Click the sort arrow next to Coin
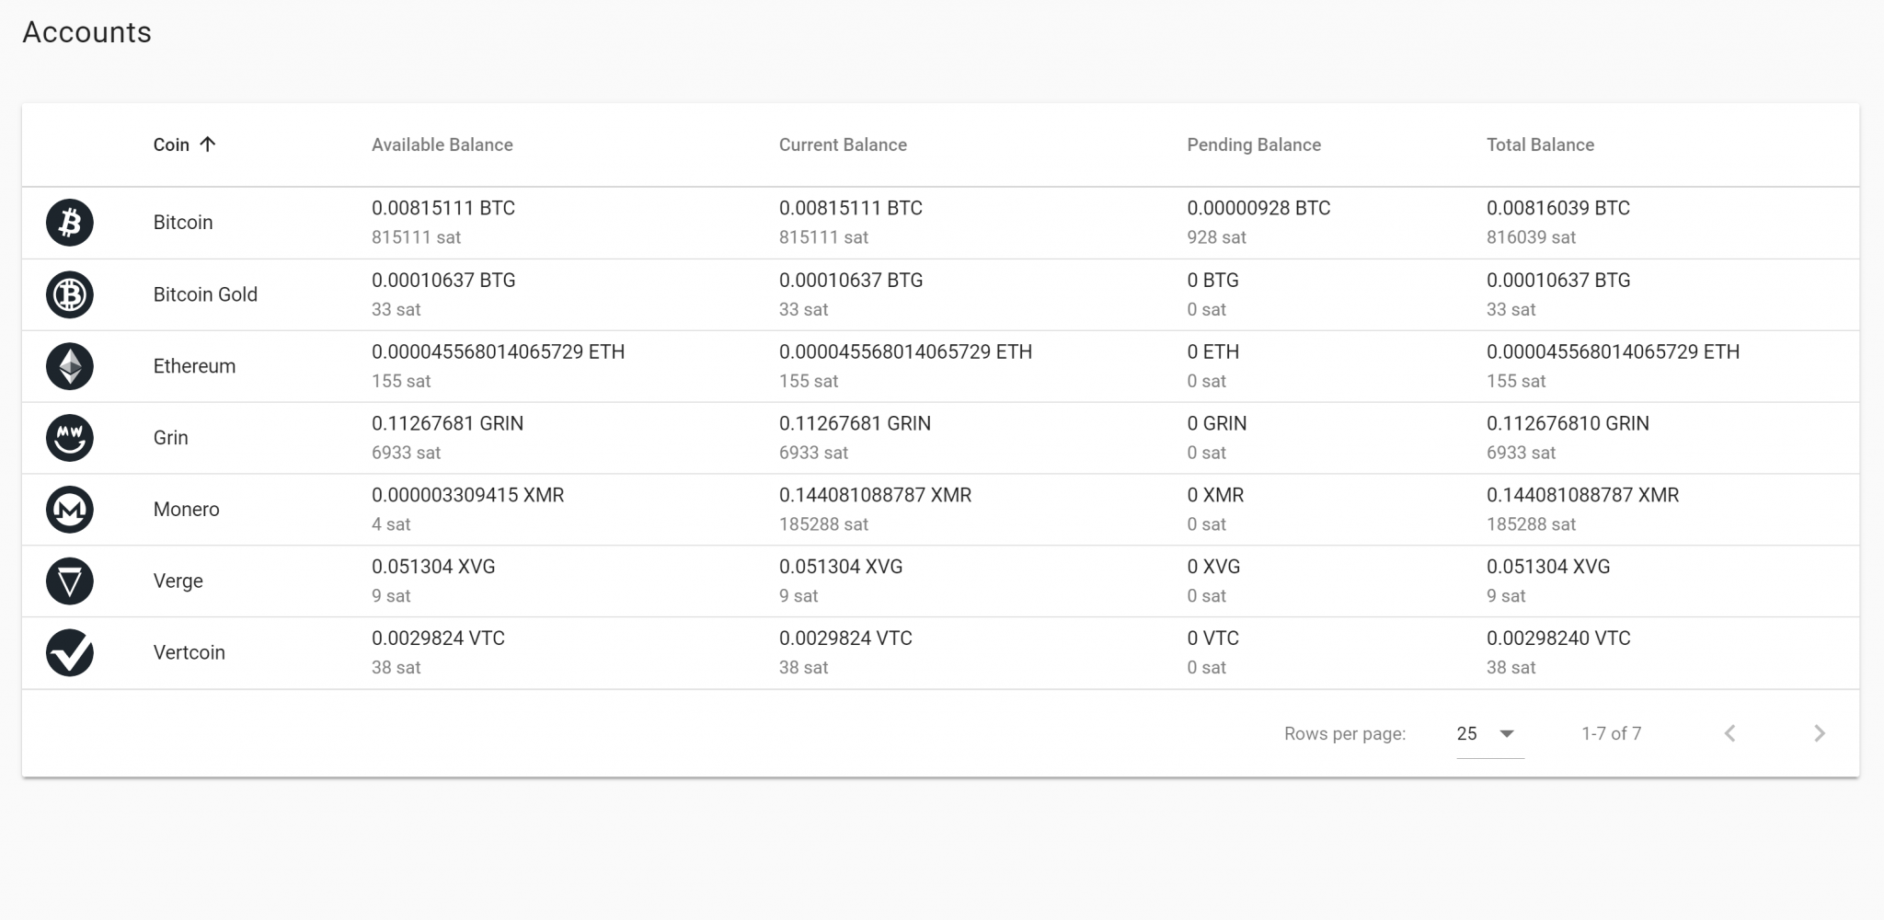 [210, 144]
